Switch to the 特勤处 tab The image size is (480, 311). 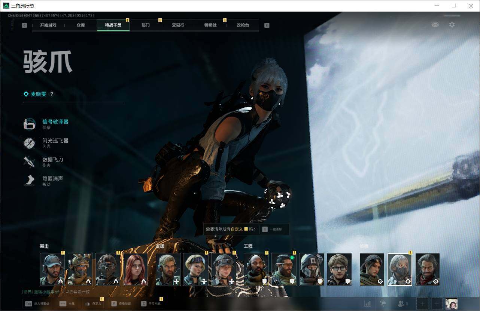210,25
